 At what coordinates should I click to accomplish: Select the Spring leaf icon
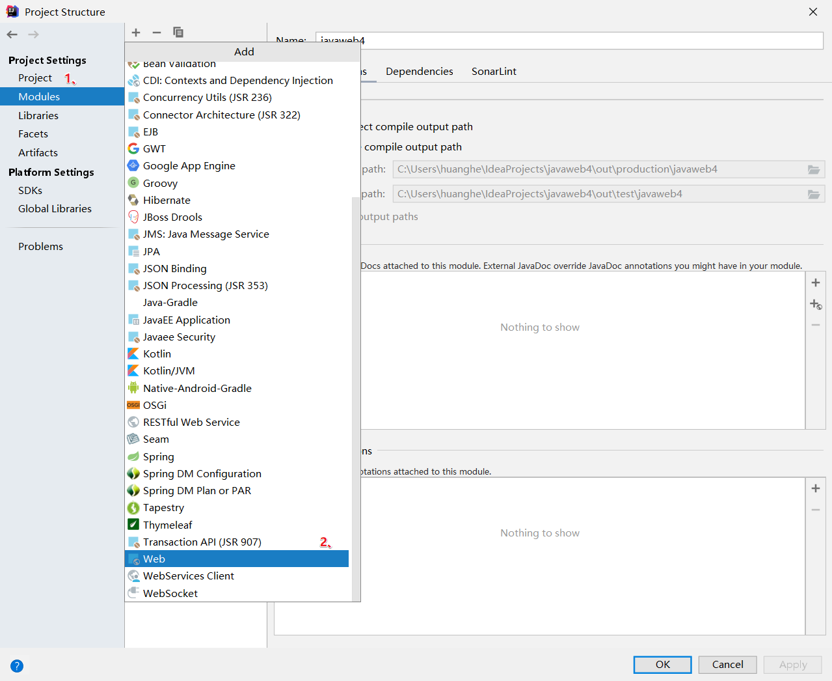coord(133,456)
